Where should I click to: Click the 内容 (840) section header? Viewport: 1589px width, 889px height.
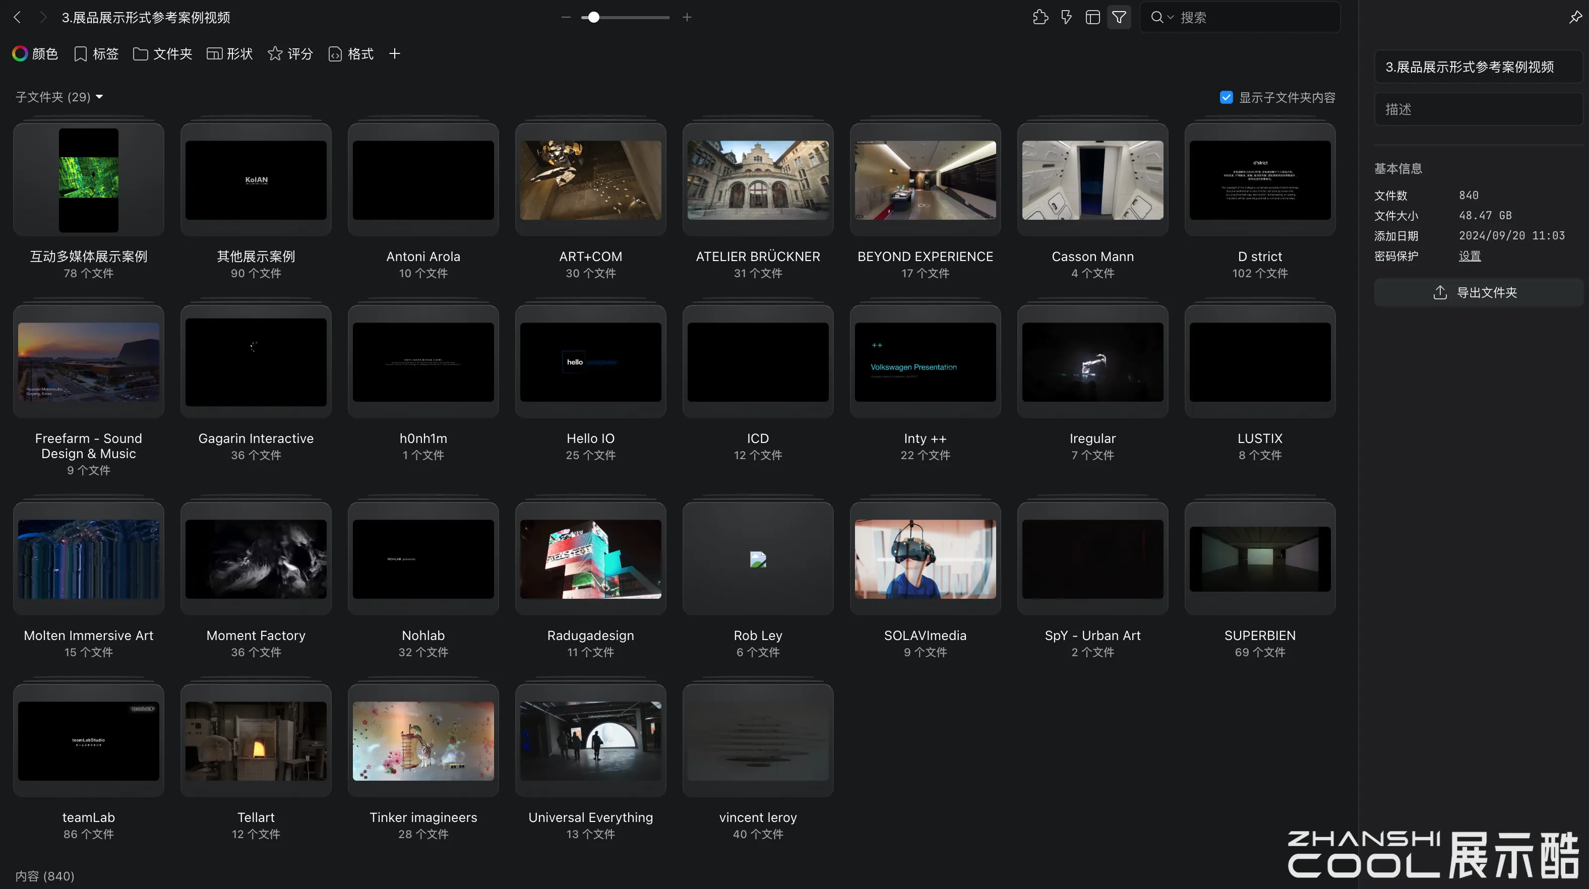pos(44,876)
